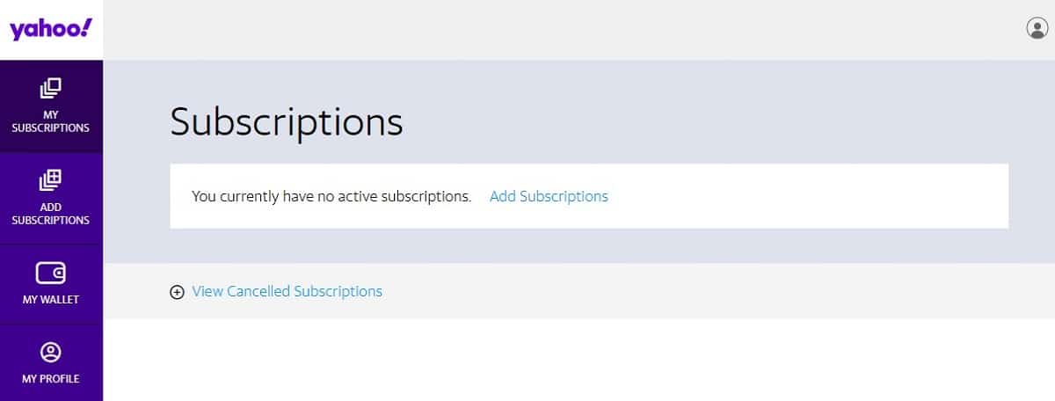This screenshot has height=401, width=1055.
Task: Click the Subscriptions page heading
Action: point(287,123)
